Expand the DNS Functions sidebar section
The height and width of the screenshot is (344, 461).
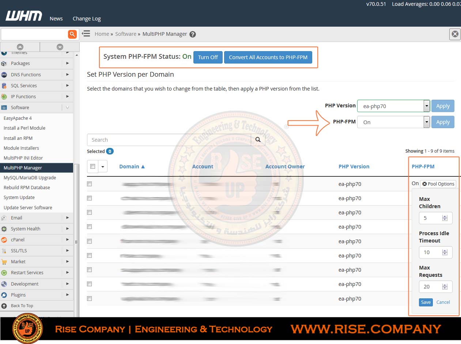coord(67,74)
